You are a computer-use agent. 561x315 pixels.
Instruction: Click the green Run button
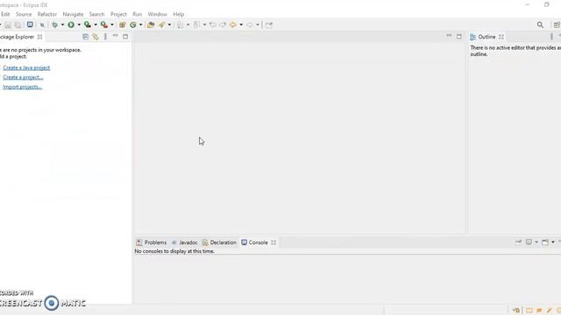click(x=71, y=24)
